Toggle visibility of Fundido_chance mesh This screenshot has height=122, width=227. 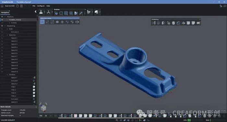tap(2, 20)
